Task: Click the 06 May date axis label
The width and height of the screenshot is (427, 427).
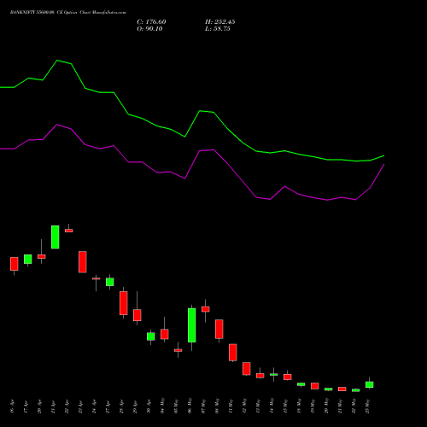Action: click(190, 406)
